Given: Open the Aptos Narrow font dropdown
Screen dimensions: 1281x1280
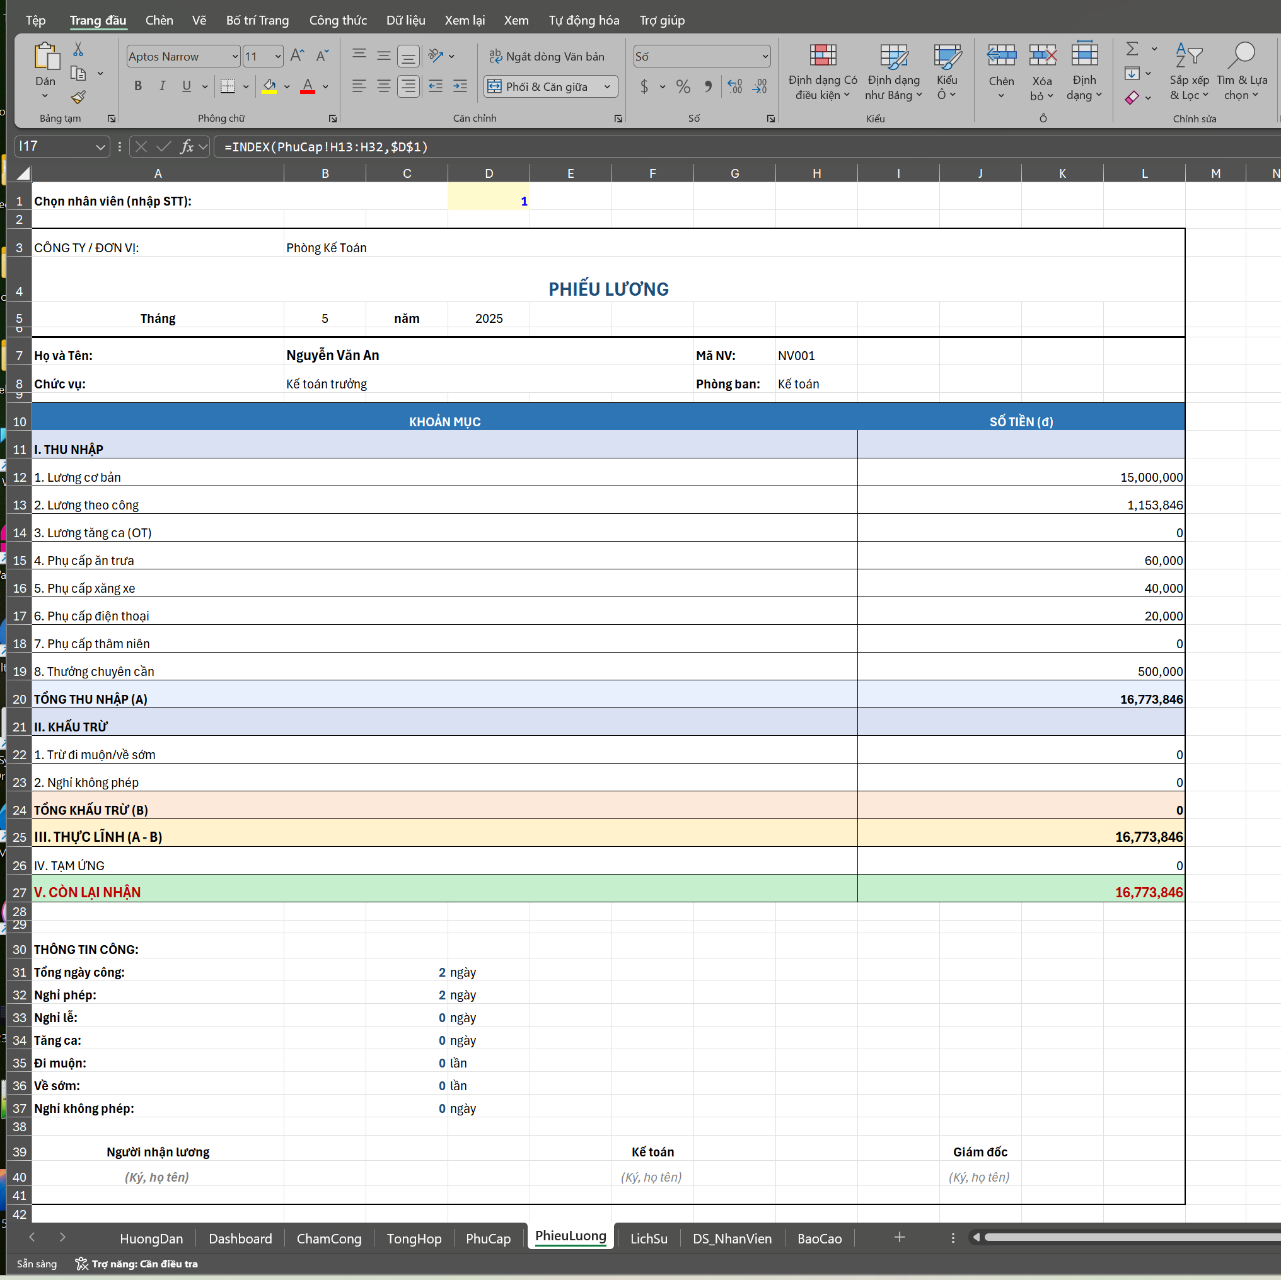Looking at the screenshot, I should (x=235, y=56).
